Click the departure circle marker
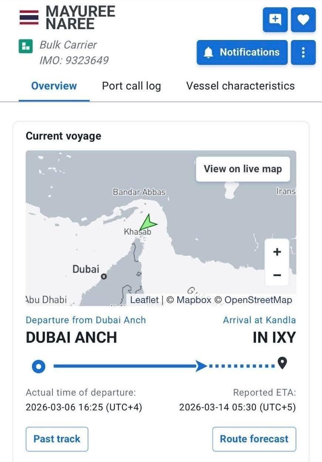 38,366
